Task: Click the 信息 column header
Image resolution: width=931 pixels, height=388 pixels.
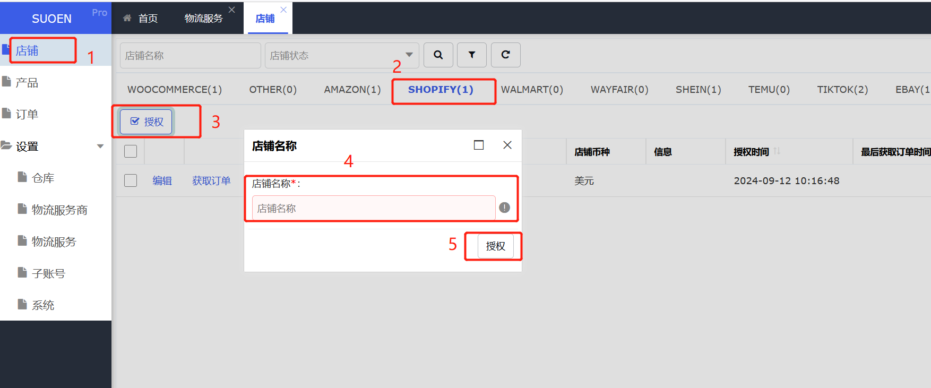Action: click(662, 152)
